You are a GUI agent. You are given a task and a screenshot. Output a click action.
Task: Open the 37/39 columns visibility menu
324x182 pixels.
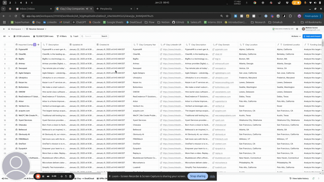click(x=22, y=36)
